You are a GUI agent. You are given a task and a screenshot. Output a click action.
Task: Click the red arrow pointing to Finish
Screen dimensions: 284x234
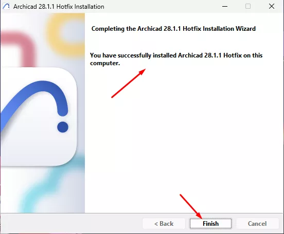[191, 206]
